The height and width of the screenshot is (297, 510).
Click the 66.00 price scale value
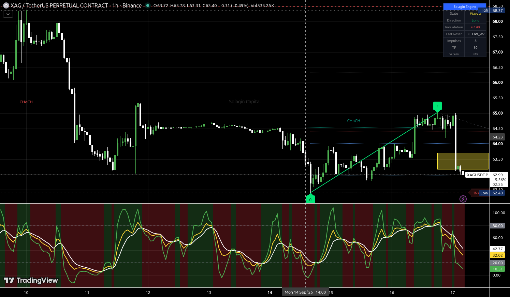point(498,83)
